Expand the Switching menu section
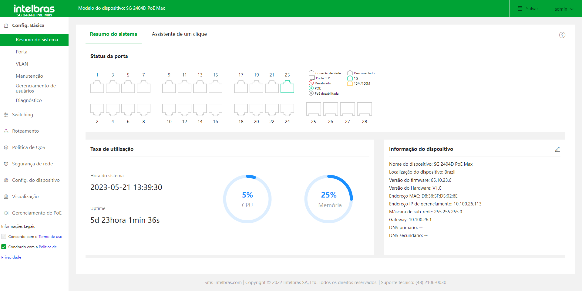The image size is (582, 291). [x=22, y=115]
